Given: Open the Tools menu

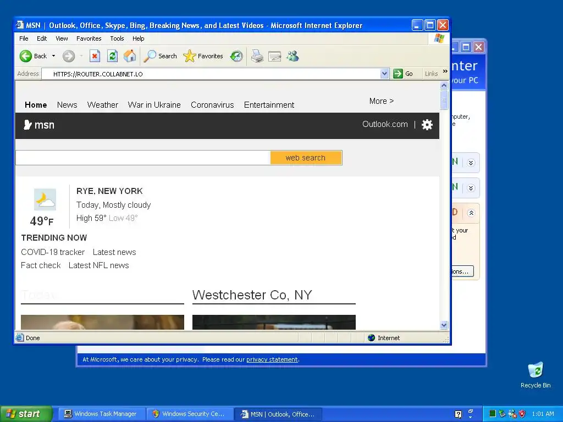Looking at the screenshot, I should pyautogui.click(x=117, y=38).
